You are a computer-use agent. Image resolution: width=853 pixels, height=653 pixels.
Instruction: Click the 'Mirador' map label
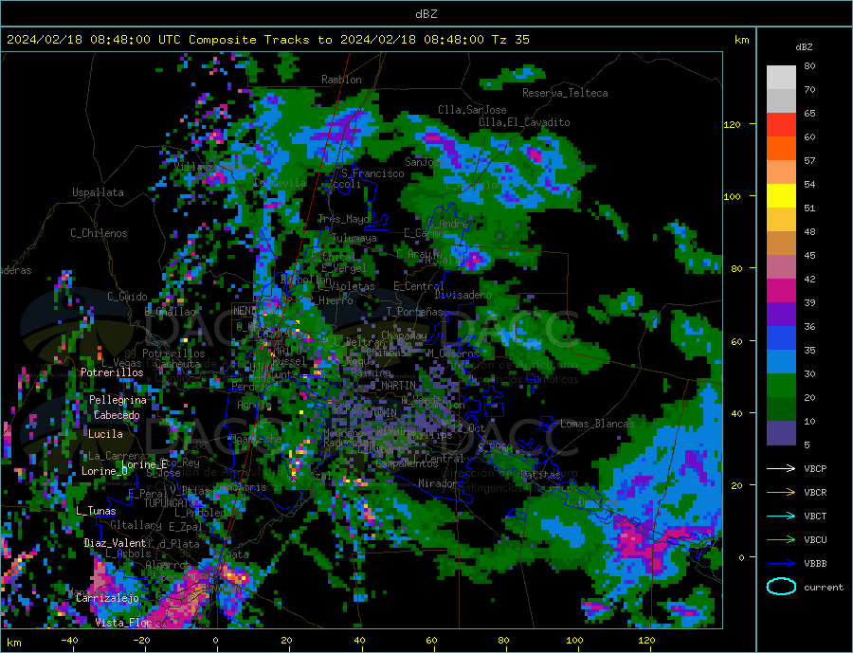point(437,483)
